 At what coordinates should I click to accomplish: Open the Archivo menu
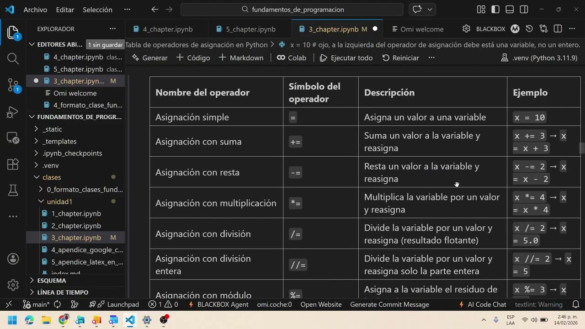point(35,9)
